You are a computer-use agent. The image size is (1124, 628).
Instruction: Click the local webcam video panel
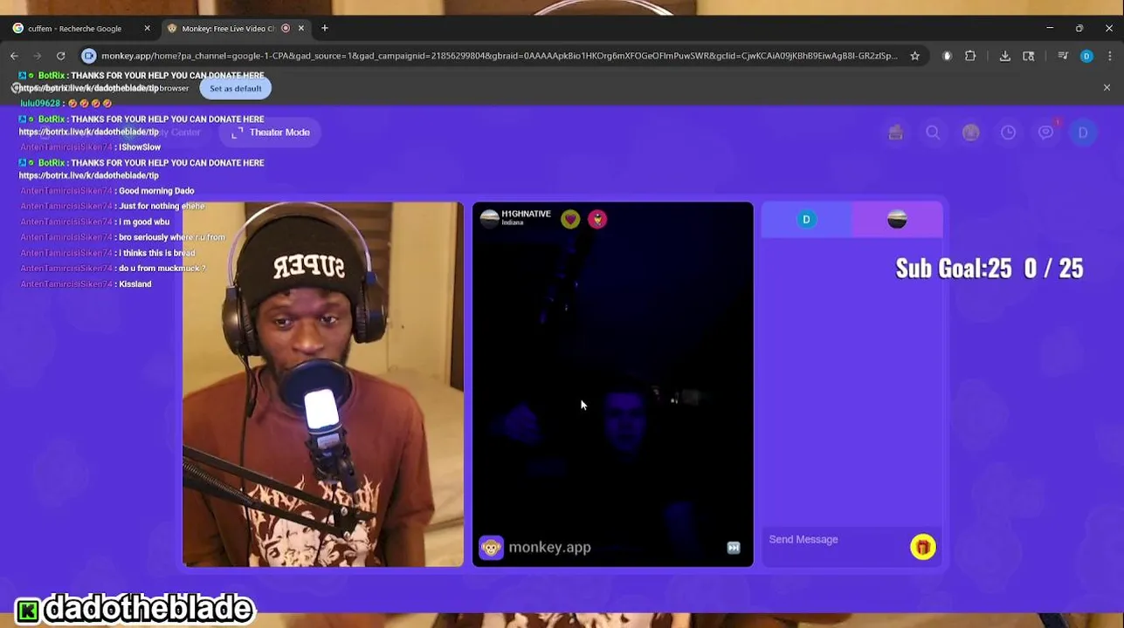click(323, 385)
